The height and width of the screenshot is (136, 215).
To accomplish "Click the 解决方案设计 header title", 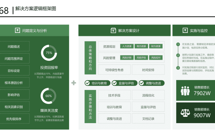I will 129,31.
